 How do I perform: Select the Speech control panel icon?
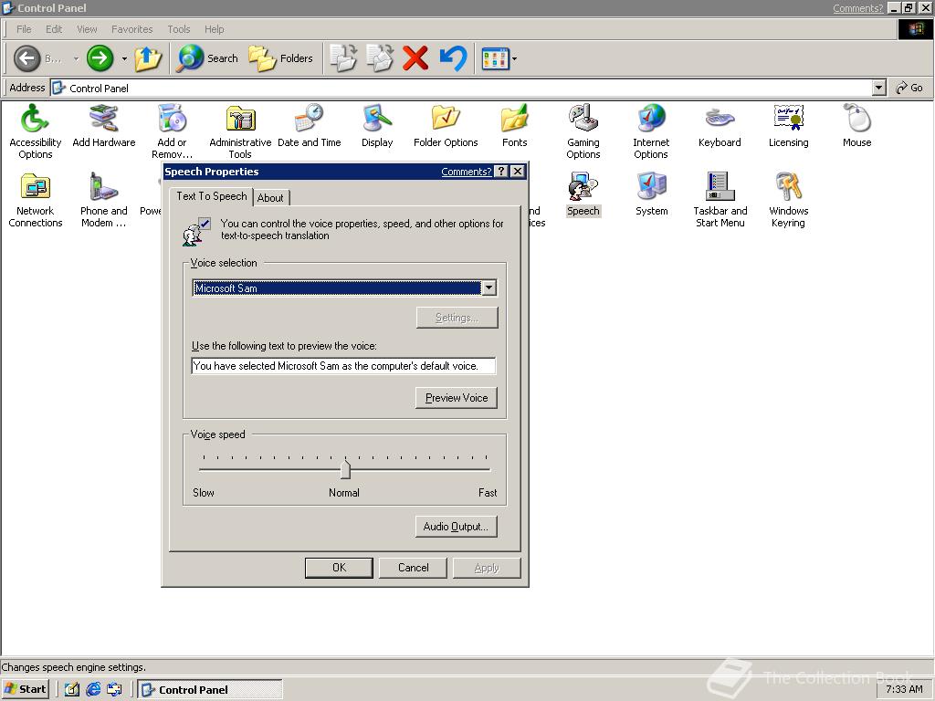pyautogui.click(x=583, y=194)
